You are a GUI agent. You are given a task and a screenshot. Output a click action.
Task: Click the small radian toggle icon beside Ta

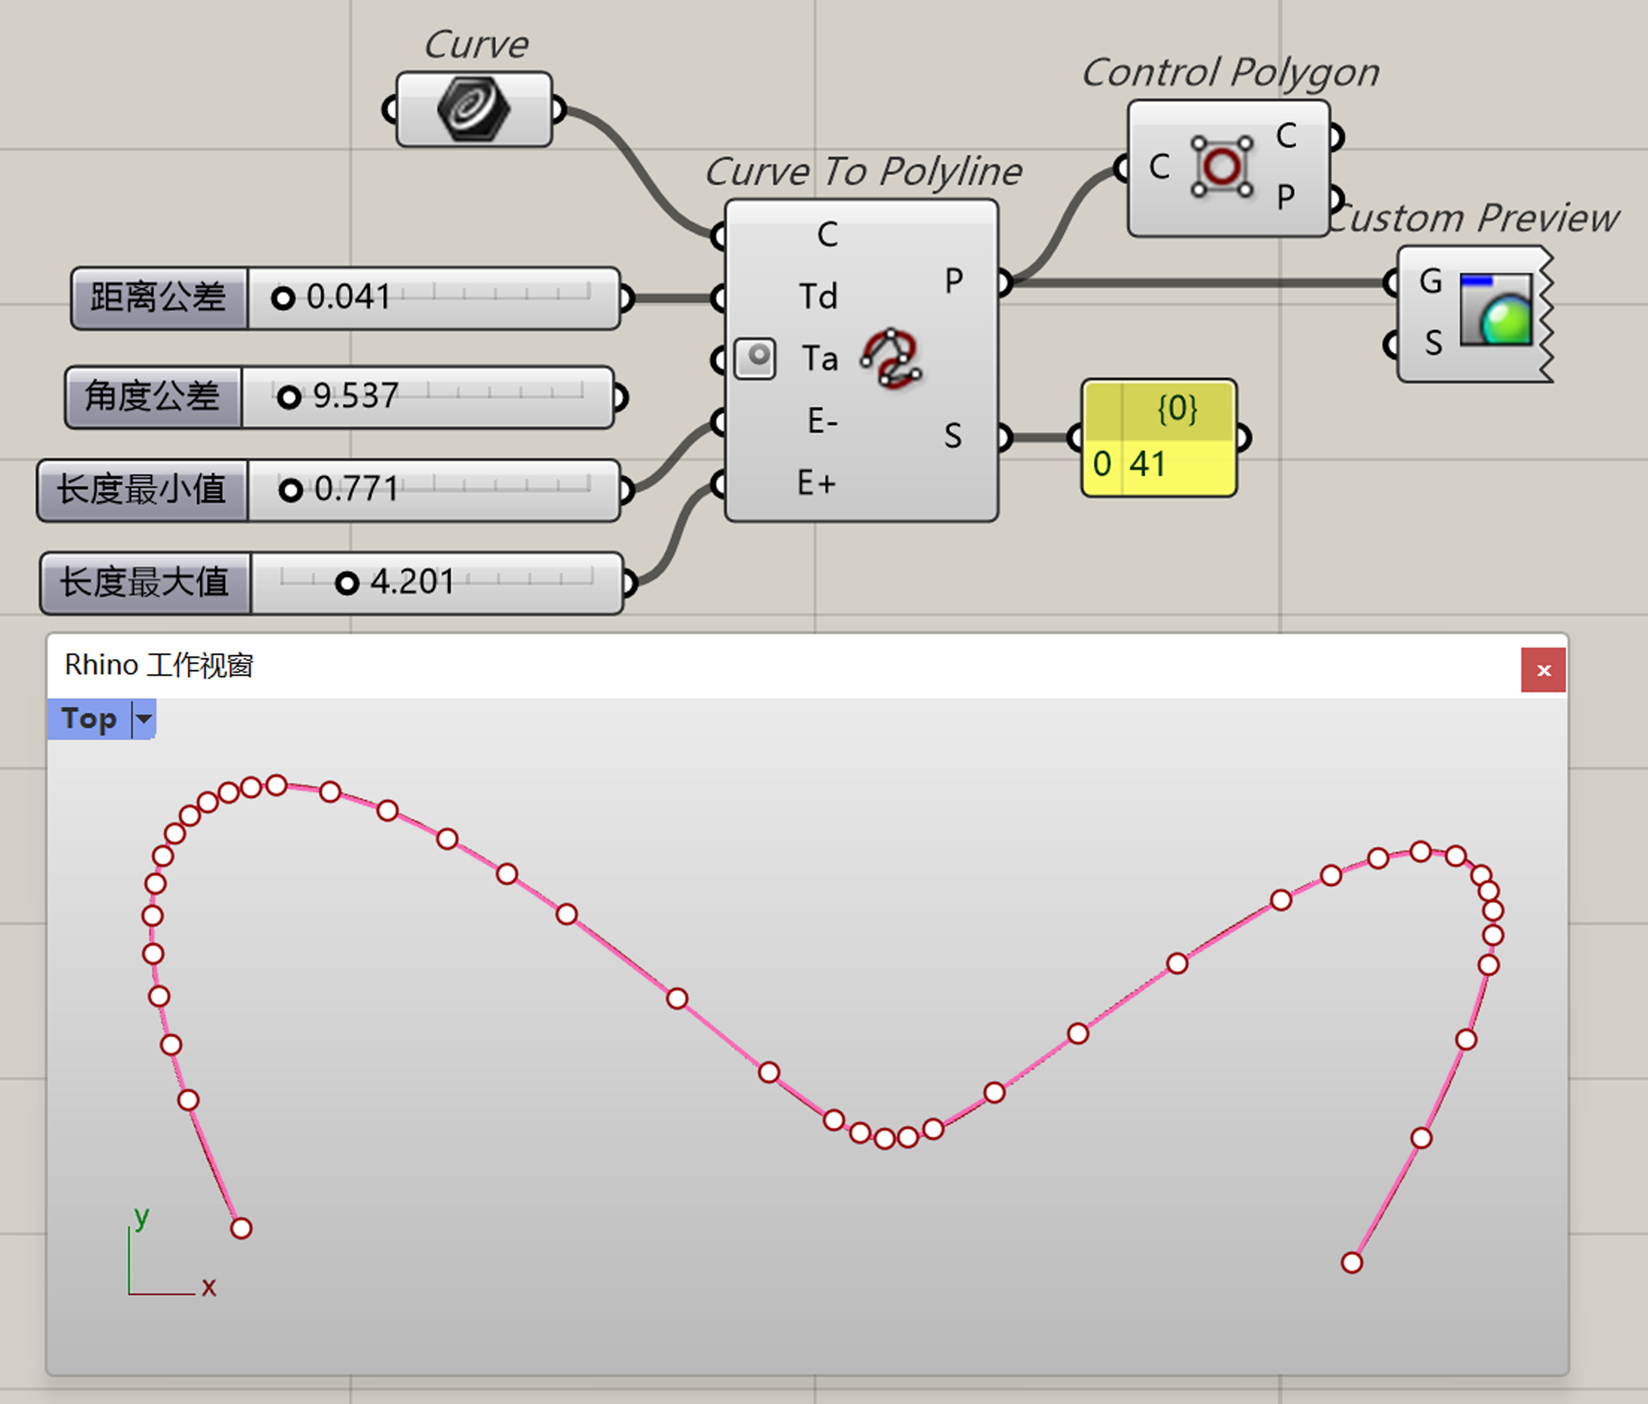point(754,359)
